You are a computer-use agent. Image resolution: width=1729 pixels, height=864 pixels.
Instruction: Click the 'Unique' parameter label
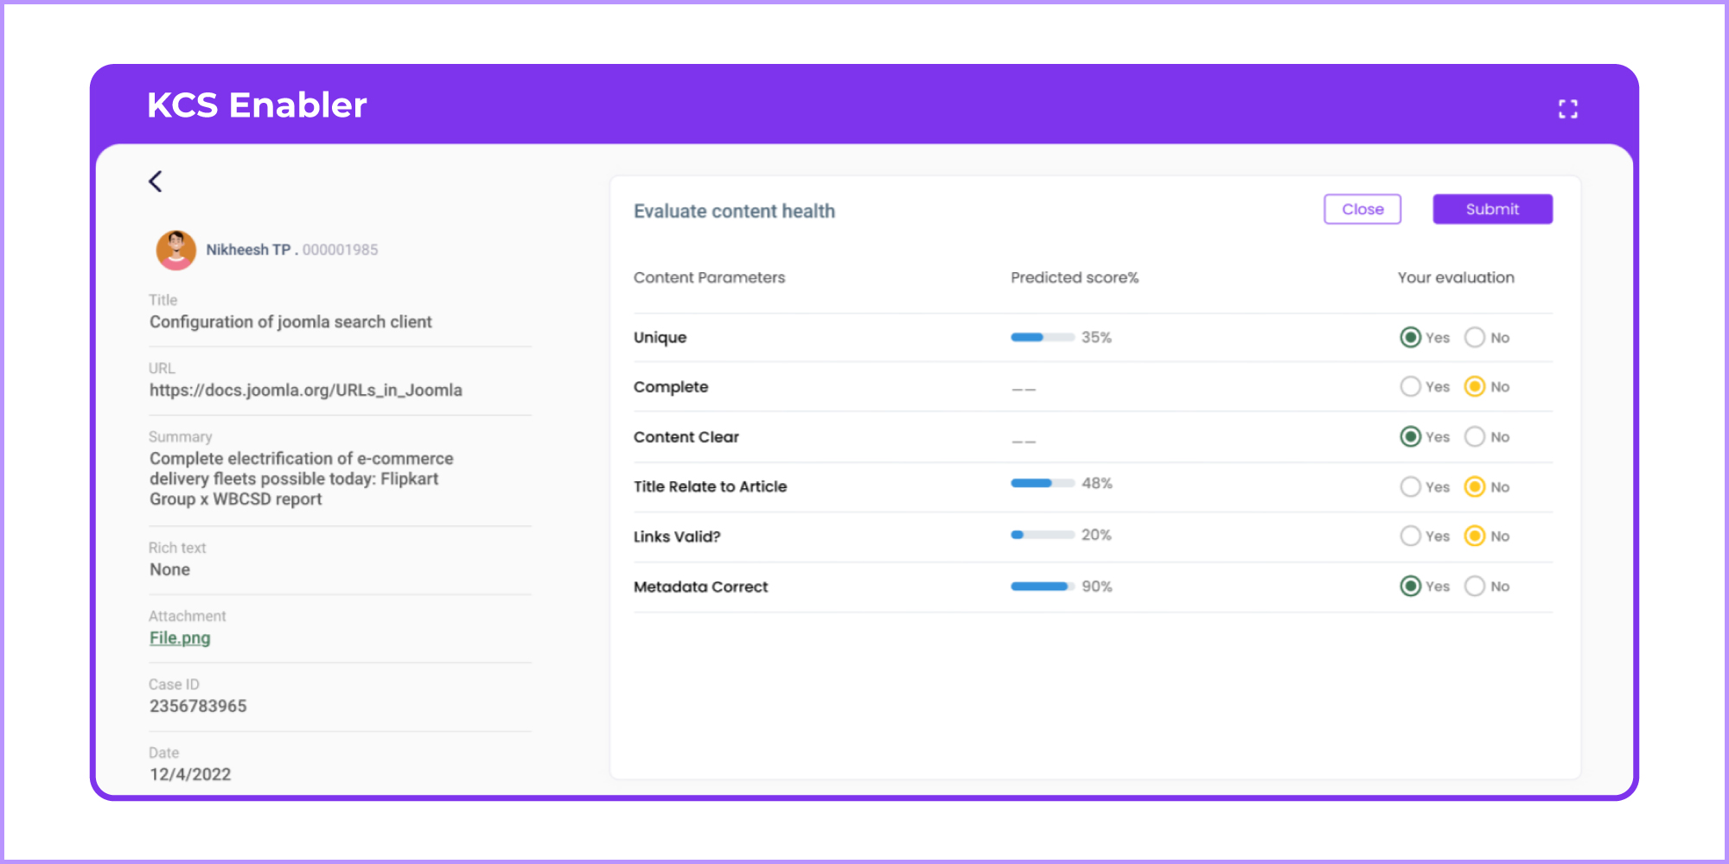pos(660,338)
